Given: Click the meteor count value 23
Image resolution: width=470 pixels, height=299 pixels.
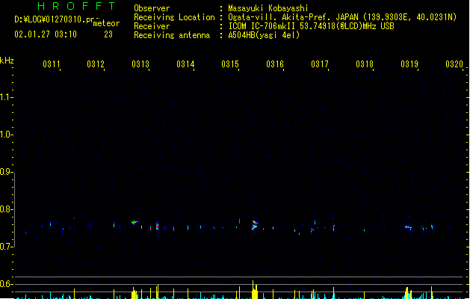Looking at the screenshot, I should pyautogui.click(x=108, y=34).
